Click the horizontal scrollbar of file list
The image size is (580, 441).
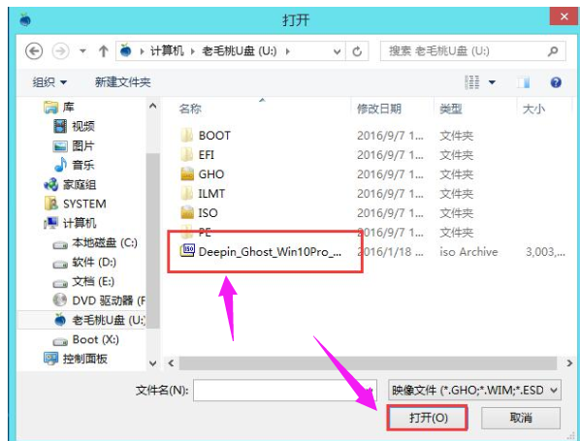pyautogui.click(x=368, y=363)
